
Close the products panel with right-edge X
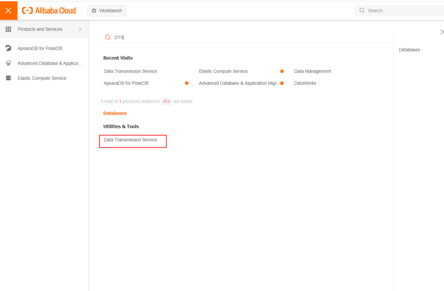[442, 32]
